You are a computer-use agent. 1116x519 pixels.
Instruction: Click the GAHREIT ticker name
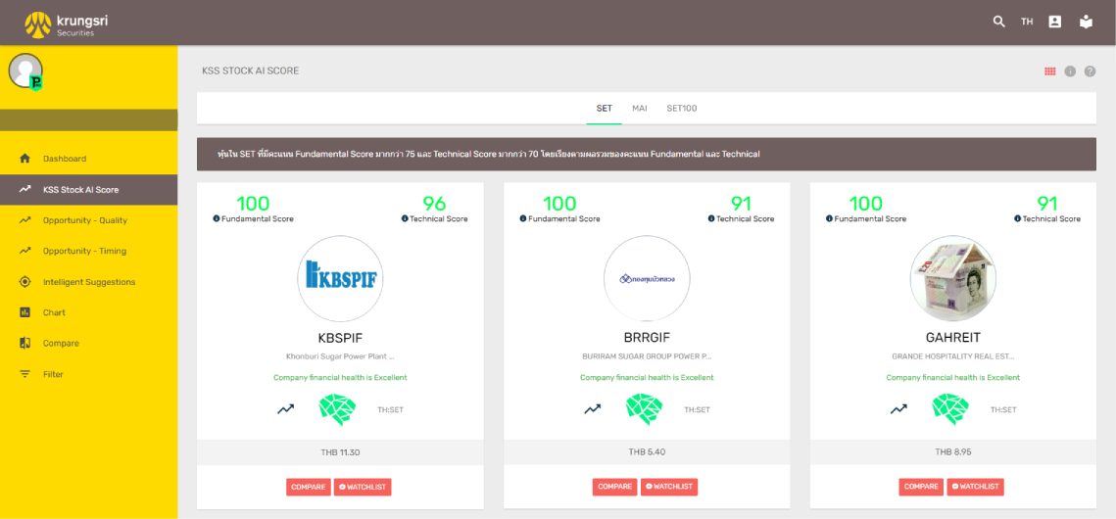point(953,339)
